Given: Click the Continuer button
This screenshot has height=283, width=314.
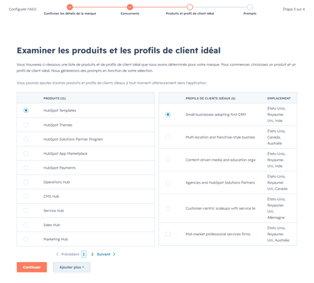Looking at the screenshot, I should point(32,267).
